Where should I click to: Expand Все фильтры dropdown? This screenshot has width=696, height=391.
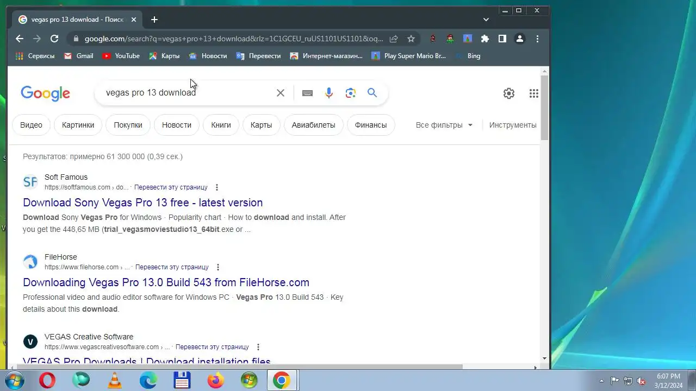[x=444, y=125]
